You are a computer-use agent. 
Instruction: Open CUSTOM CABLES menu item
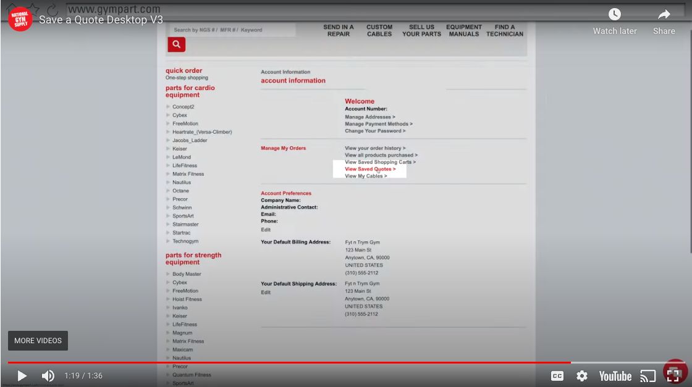379,30
